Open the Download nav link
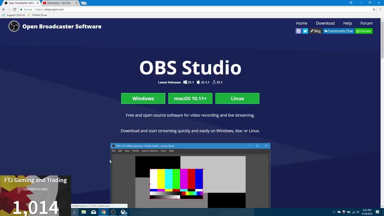The image size is (384, 216). (325, 23)
